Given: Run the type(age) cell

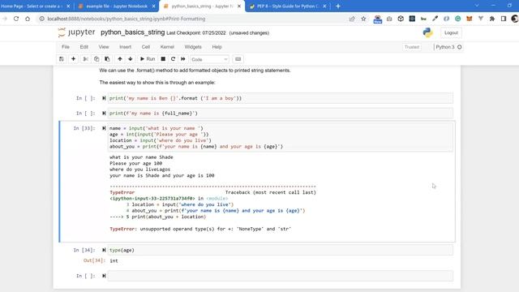Looking at the screenshot, I should (x=104, y=251).
